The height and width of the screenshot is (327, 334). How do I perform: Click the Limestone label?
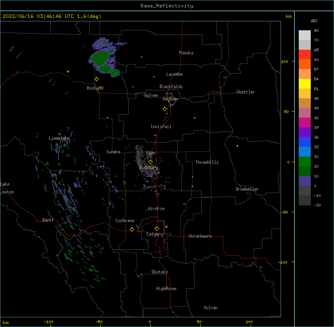pos(59,138)
